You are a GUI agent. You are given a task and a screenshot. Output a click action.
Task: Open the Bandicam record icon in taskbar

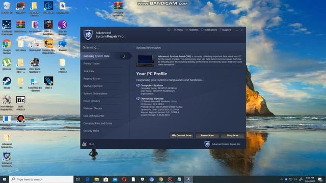point(170,179)
